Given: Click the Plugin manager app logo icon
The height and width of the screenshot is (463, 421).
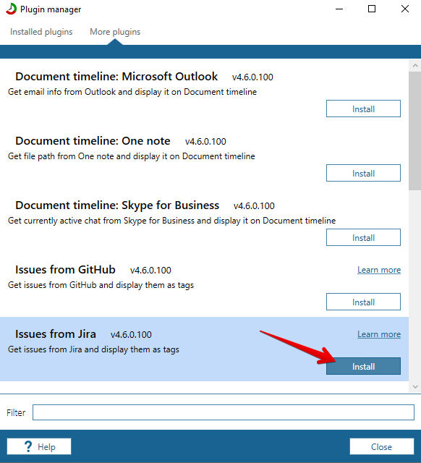Looking at the screenshot, I should pos(12,9).
